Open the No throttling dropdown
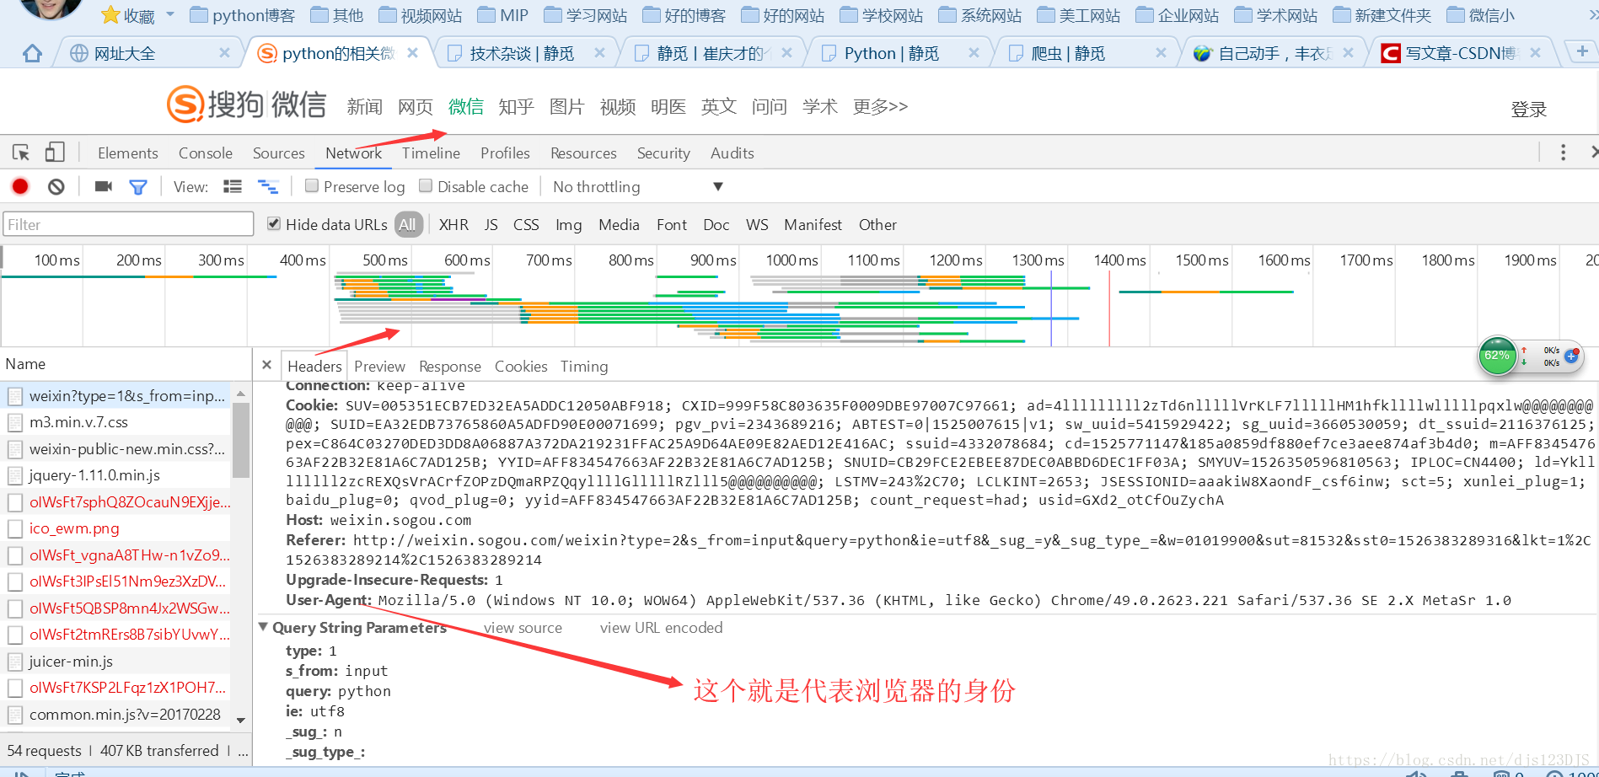The image size is (1599, 777). click(638, 186)
